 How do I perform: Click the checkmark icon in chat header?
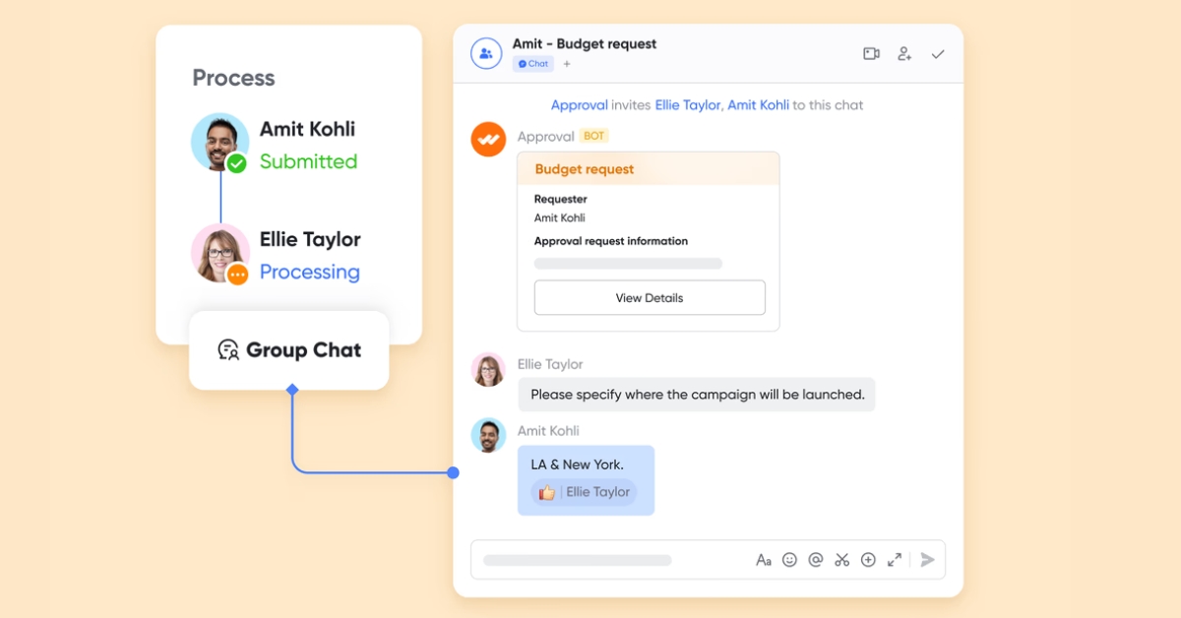pyautogui.click(x=938, y=54)
